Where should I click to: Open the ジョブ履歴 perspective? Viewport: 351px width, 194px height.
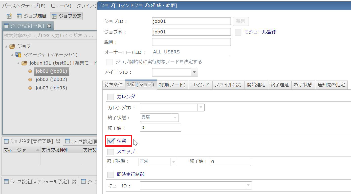[32, 16]
